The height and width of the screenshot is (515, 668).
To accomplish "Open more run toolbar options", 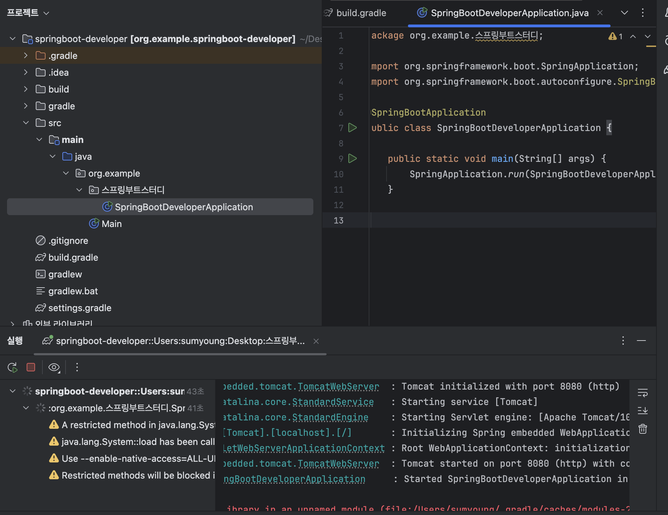I will (x=77, y=367).
